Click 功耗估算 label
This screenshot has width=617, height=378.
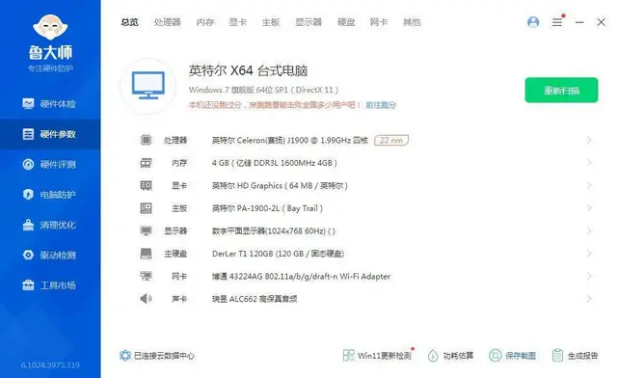point(458,356)
